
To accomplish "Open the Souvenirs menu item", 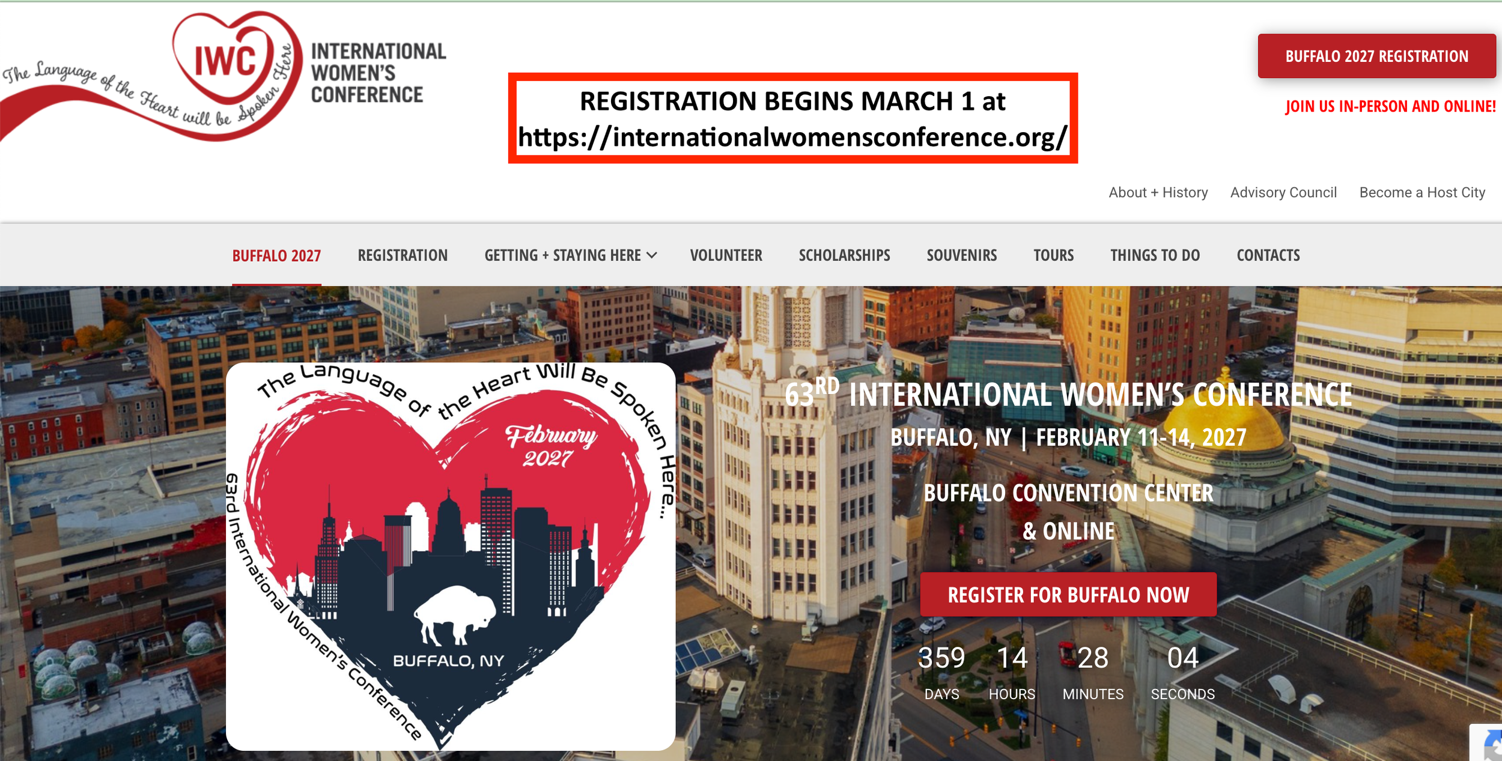I will (961, 255).
